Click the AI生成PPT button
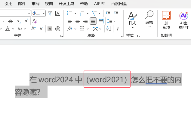This screenshot has width=191, height=118. pos(183,20)
